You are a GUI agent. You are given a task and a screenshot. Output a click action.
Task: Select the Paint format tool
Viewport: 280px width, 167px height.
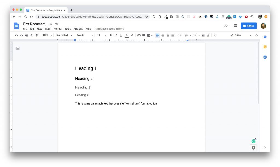[x=37, y=35]
